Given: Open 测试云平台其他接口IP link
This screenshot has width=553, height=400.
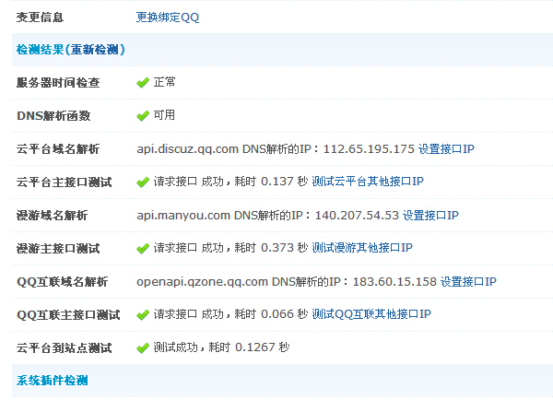Looking at the screenshot, I should pyautogui.click(x=368, y=182).
